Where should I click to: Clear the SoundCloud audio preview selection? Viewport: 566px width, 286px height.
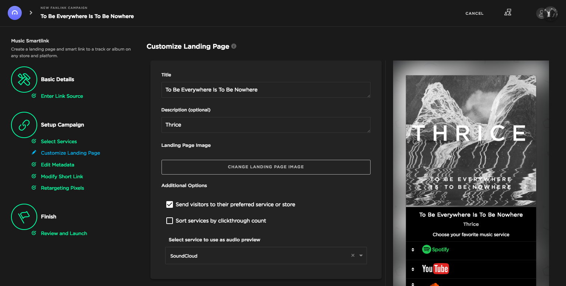coord(353,255)
